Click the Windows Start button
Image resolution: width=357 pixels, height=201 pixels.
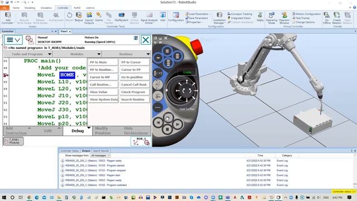coord(4,197)
